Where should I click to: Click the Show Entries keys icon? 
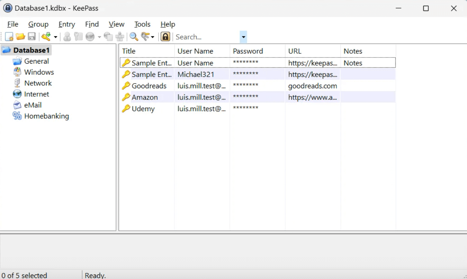146,37
